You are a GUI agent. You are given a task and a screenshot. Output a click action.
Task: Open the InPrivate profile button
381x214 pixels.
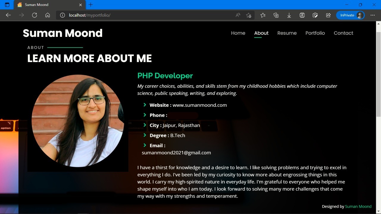point(350,15)
